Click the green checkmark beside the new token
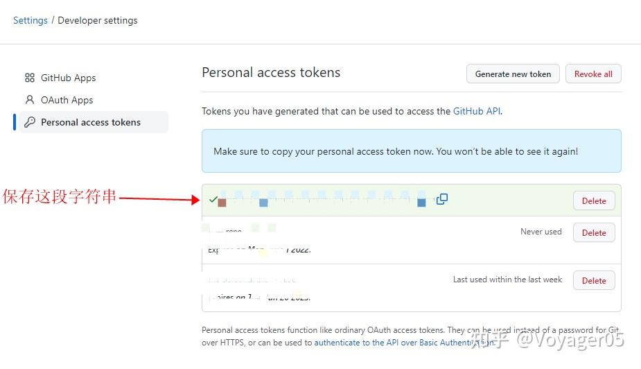The image size is (641, 369). (213, 199)
